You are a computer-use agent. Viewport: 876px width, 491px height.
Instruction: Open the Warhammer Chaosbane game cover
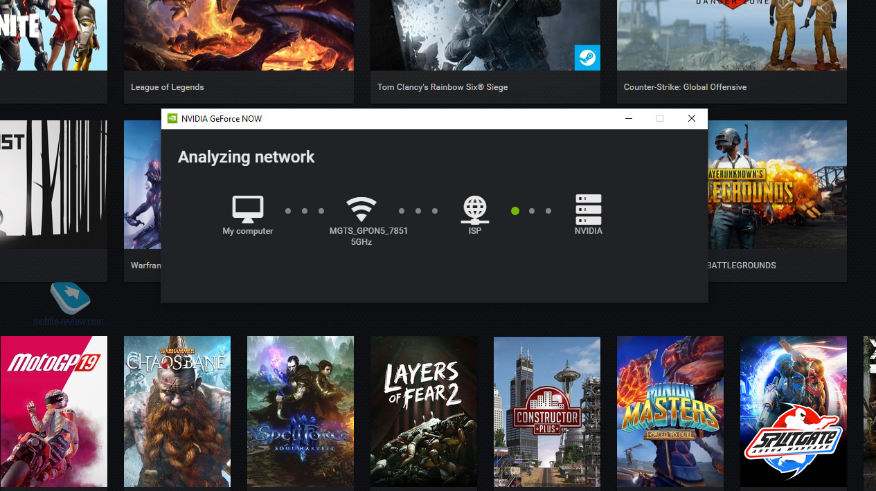177,411
